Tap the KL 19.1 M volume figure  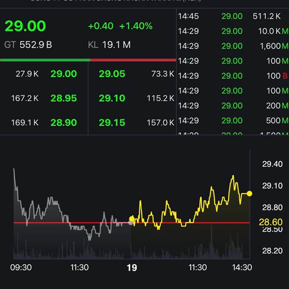[109, 45]
